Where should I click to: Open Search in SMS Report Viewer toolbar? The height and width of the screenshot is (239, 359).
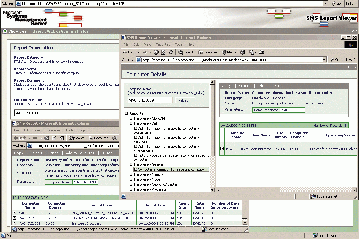[x=186, y=52]
